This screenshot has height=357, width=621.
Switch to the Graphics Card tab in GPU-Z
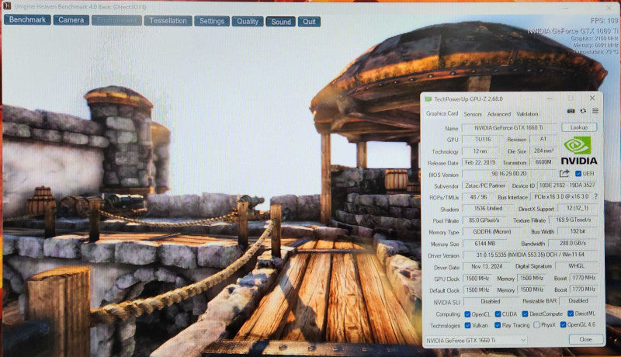[442, 113]
